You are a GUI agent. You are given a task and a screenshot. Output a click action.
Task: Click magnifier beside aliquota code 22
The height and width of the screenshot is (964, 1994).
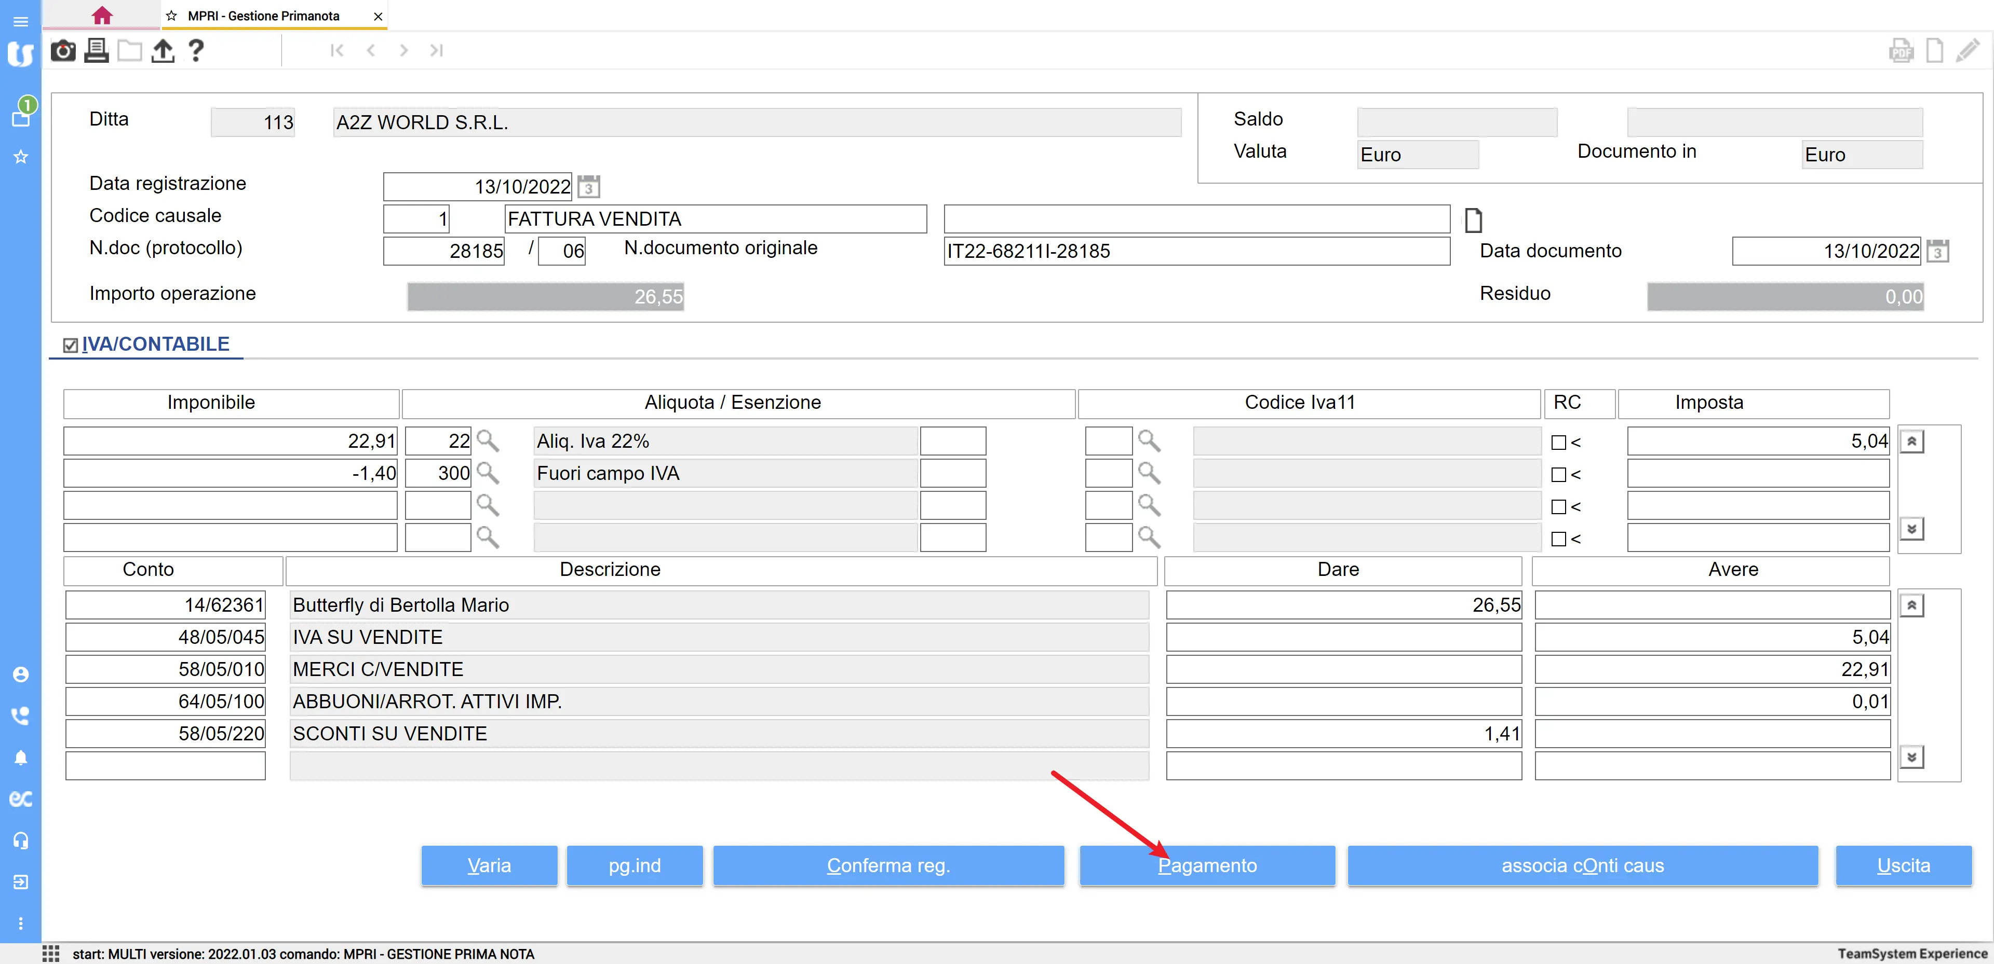[x=488, y=441]
